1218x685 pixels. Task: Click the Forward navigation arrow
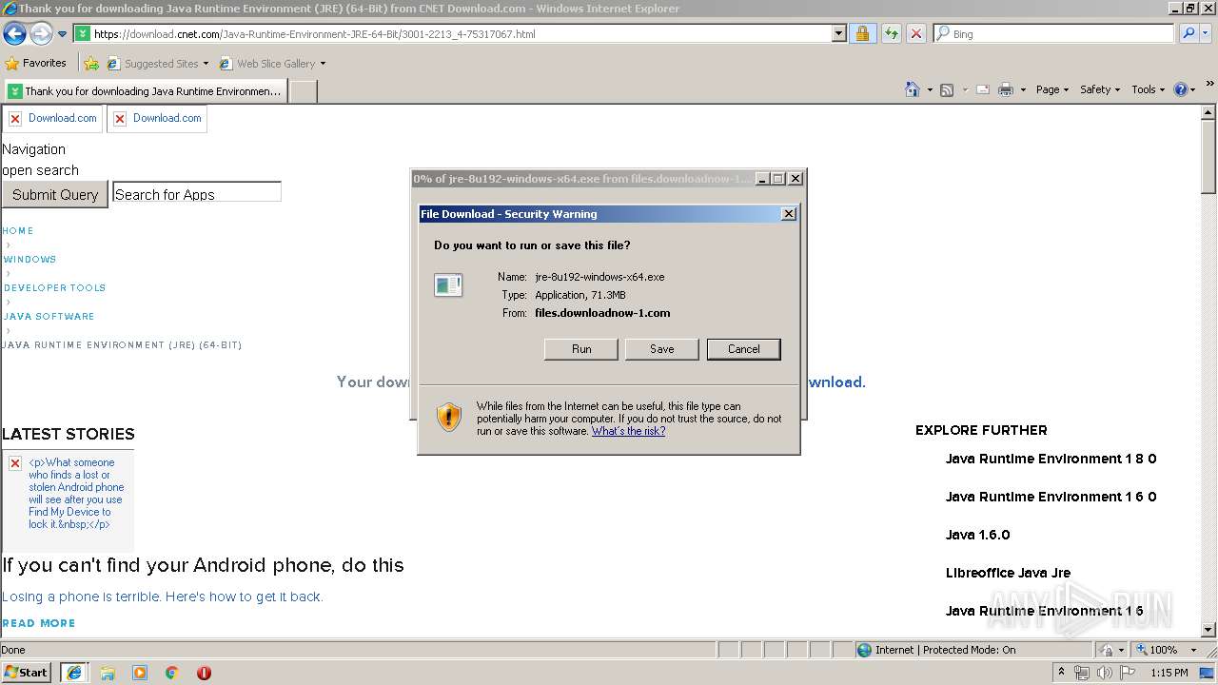coord(41,34)
